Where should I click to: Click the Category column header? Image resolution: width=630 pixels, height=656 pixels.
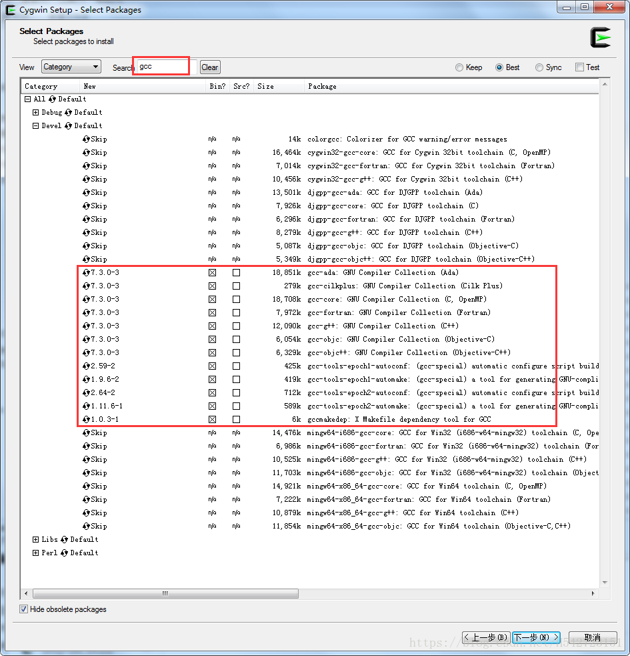pos(50,86)
